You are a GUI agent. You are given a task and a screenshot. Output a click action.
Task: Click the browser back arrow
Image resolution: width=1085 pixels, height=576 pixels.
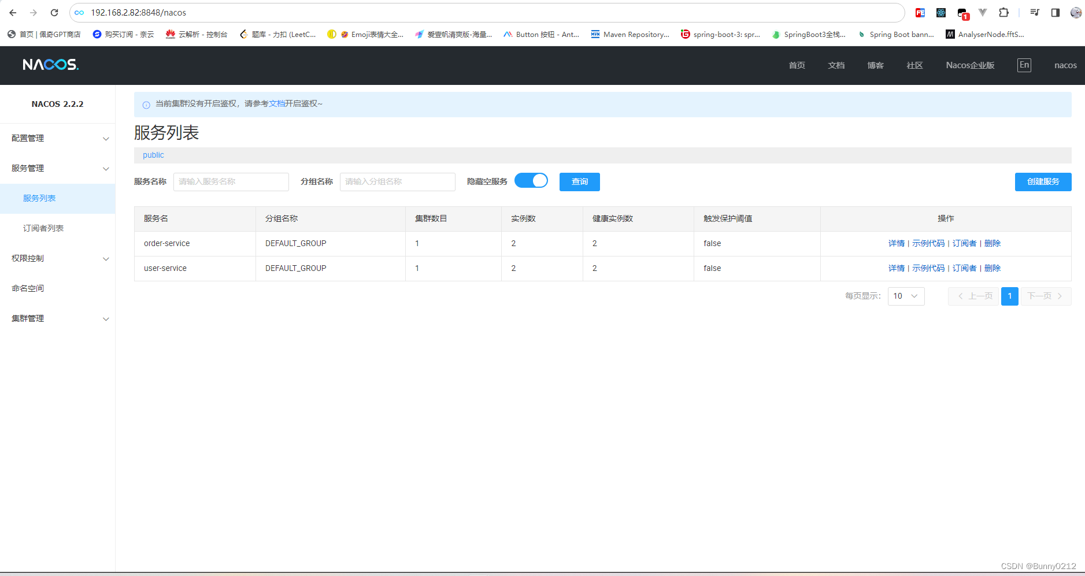[13, 13]
